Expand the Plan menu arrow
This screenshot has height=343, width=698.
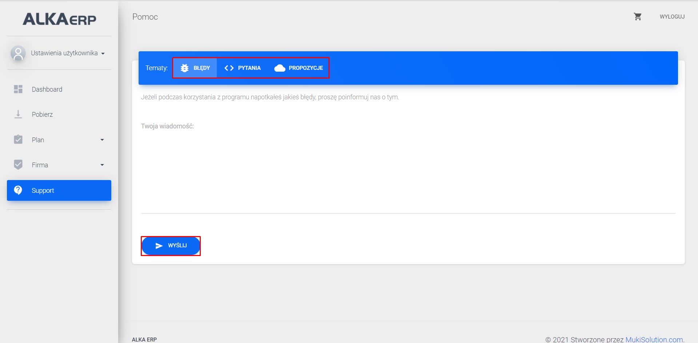[102, 140]
